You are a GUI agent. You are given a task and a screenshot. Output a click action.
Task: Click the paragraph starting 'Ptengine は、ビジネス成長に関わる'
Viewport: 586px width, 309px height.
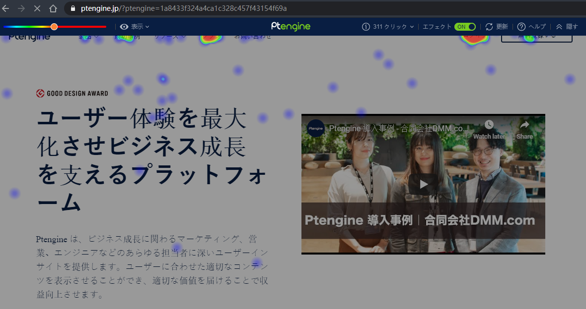[x=152, y=266]
